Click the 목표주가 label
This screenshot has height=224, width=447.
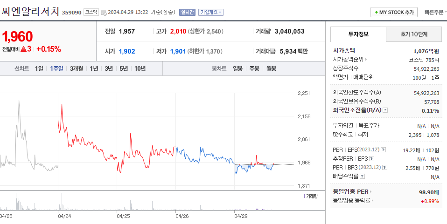[369, 126]
